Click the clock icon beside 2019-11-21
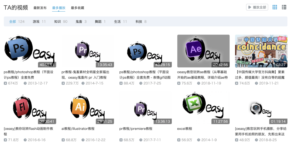The image size is (291, 145). click(x=257, y=83)
